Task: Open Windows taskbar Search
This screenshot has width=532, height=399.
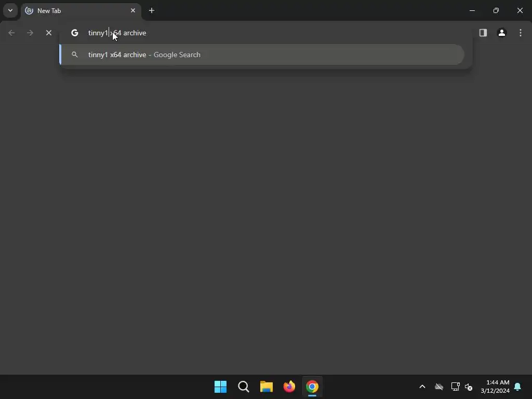Action: [244, 387]
